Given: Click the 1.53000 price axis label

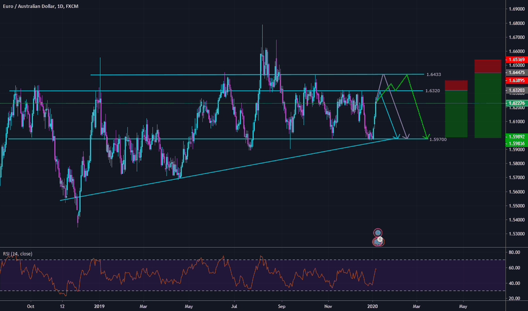Looking at the screenshot, I should pos(517,234).
